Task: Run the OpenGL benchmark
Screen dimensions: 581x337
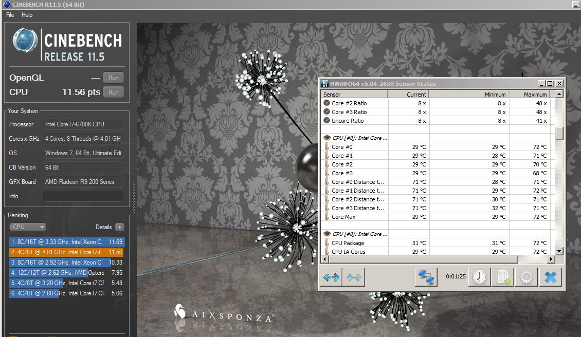Action: (x=114, y=78)
